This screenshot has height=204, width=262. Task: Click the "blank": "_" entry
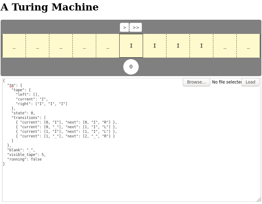tap(19, 150)
